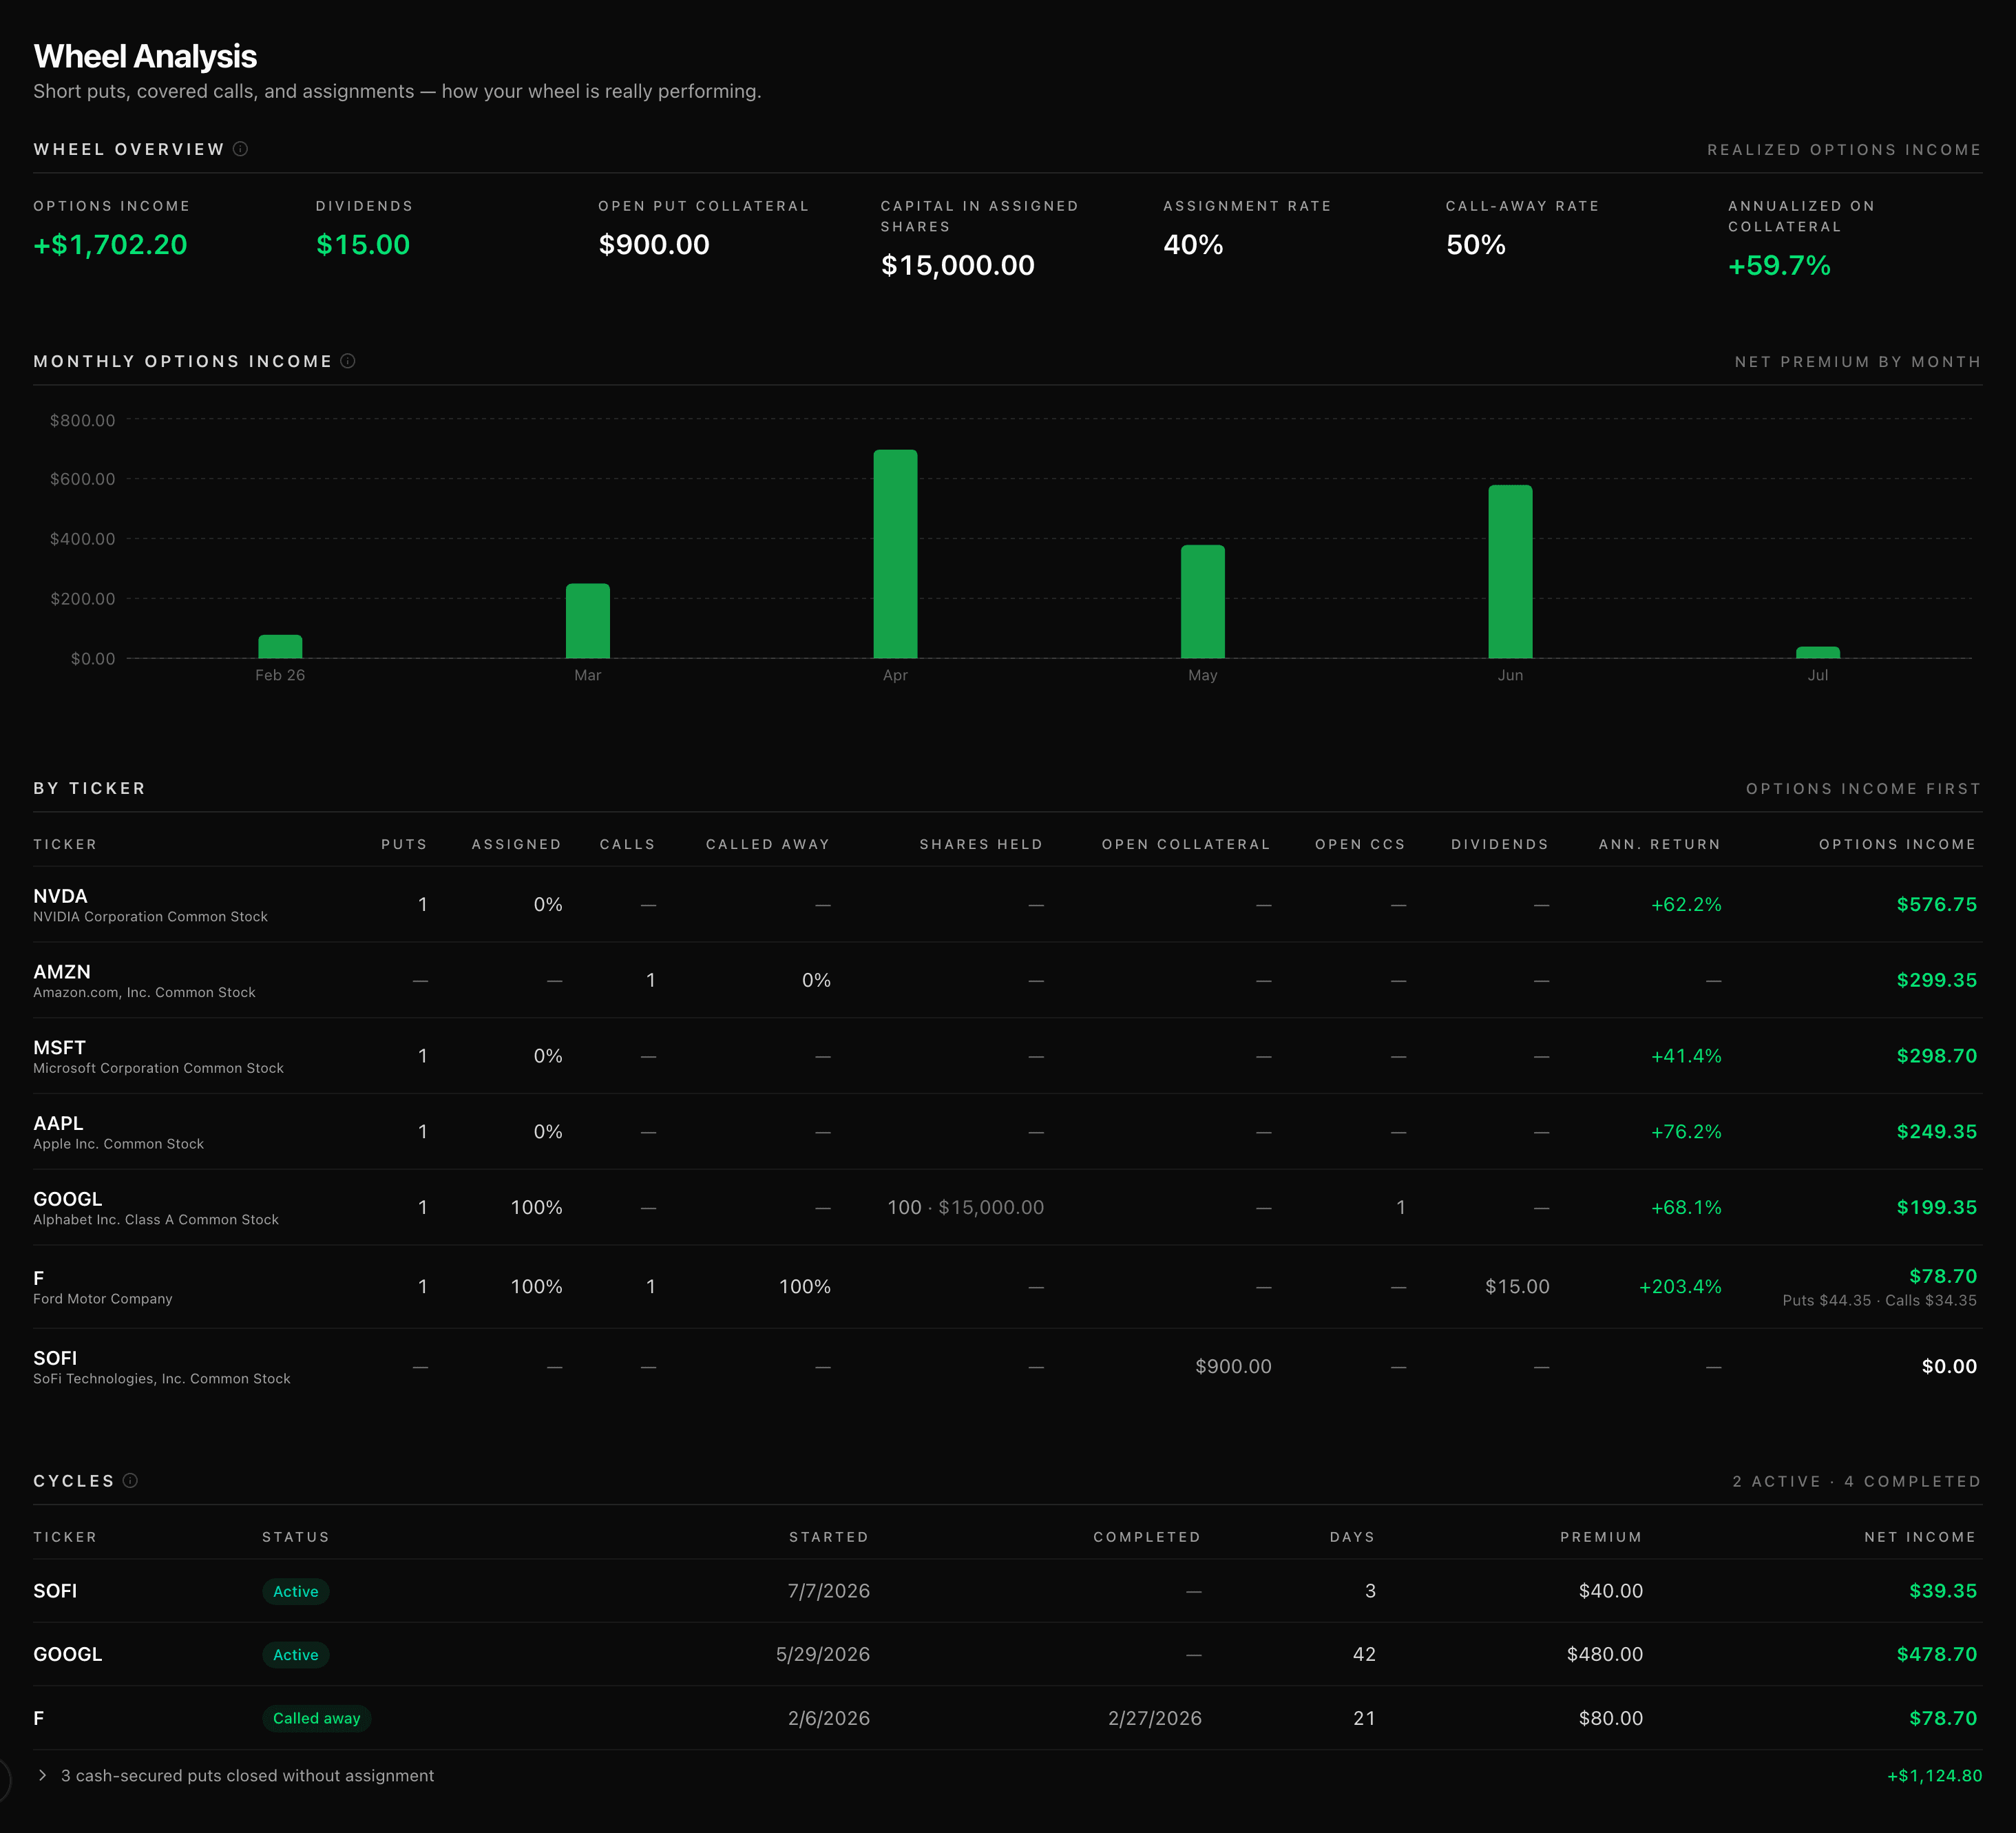Select the NVDA ticker row
The height and width of the screenshot is (1833, 2016).
(1007, 904)
